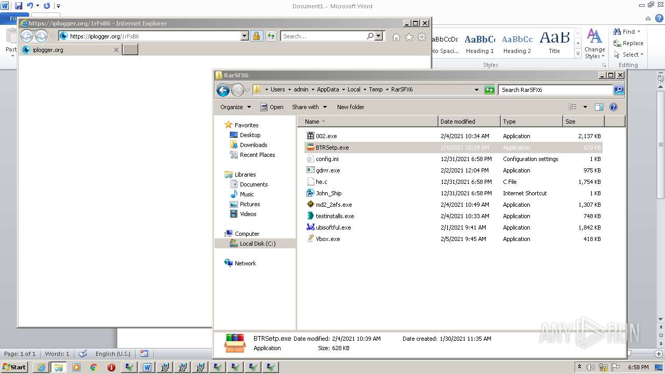Open Explorer Help with question mark icon
The height and width of the screenshot is (374, 665).
614,107
